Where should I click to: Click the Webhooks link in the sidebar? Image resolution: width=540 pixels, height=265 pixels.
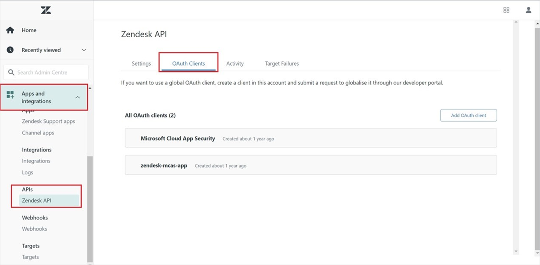click(34, 229)
